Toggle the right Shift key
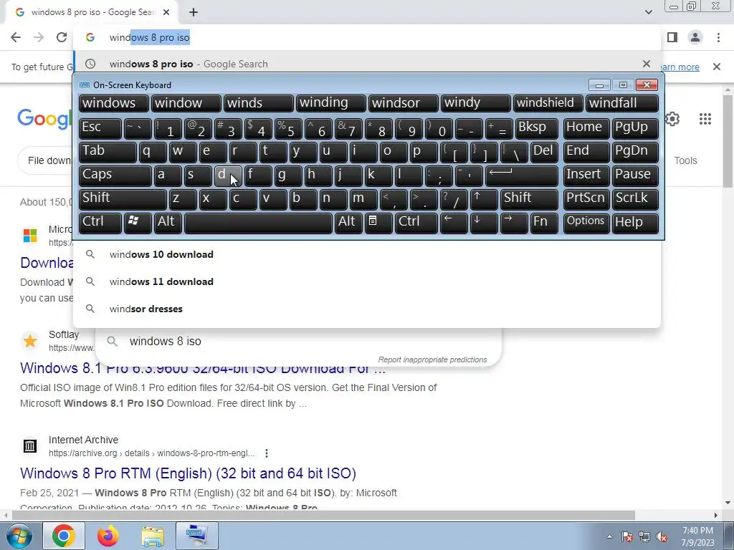 pyautogui.click(x=529, y=199)
